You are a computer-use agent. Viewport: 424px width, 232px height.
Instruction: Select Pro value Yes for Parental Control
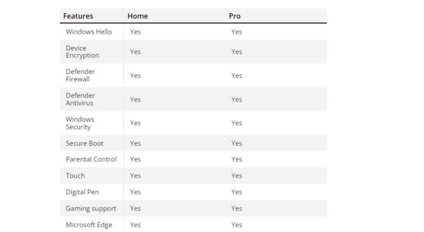pos(236,159)
